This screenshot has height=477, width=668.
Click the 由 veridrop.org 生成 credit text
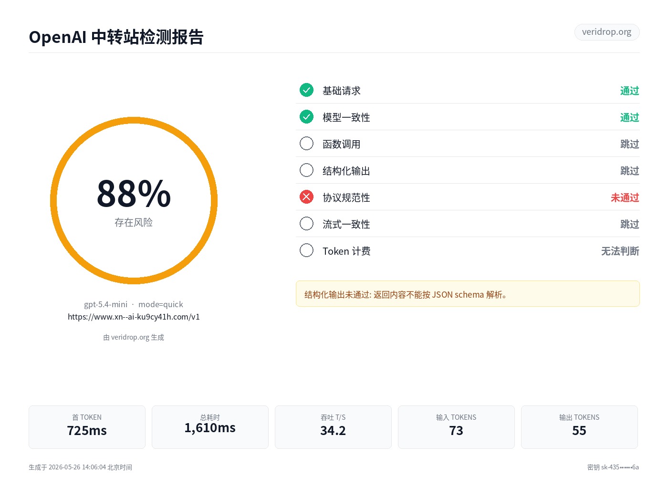tap(134, 337)
